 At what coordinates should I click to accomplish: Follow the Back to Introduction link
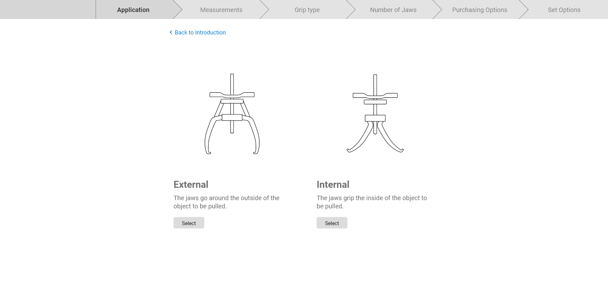coord(200,33)
